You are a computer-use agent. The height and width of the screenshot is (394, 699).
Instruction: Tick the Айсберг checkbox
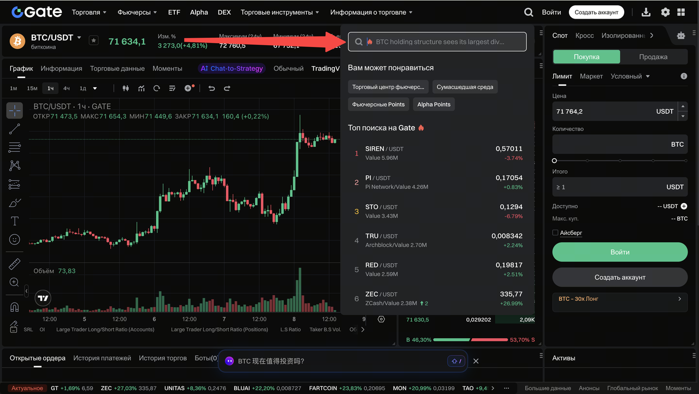click(x=555, y=232)
